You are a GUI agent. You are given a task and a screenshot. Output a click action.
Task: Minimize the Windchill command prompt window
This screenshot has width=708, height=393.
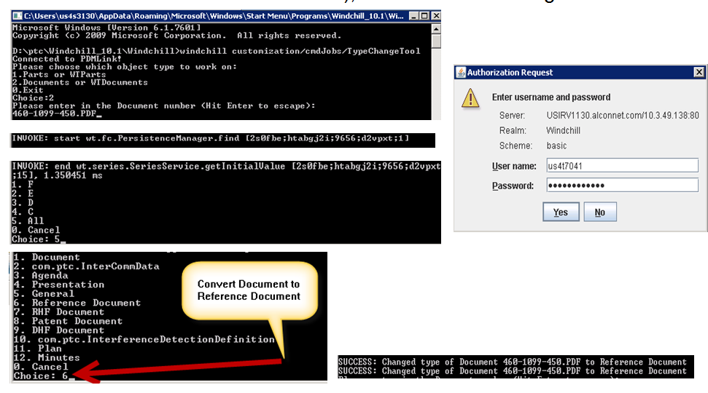point(413,16)
